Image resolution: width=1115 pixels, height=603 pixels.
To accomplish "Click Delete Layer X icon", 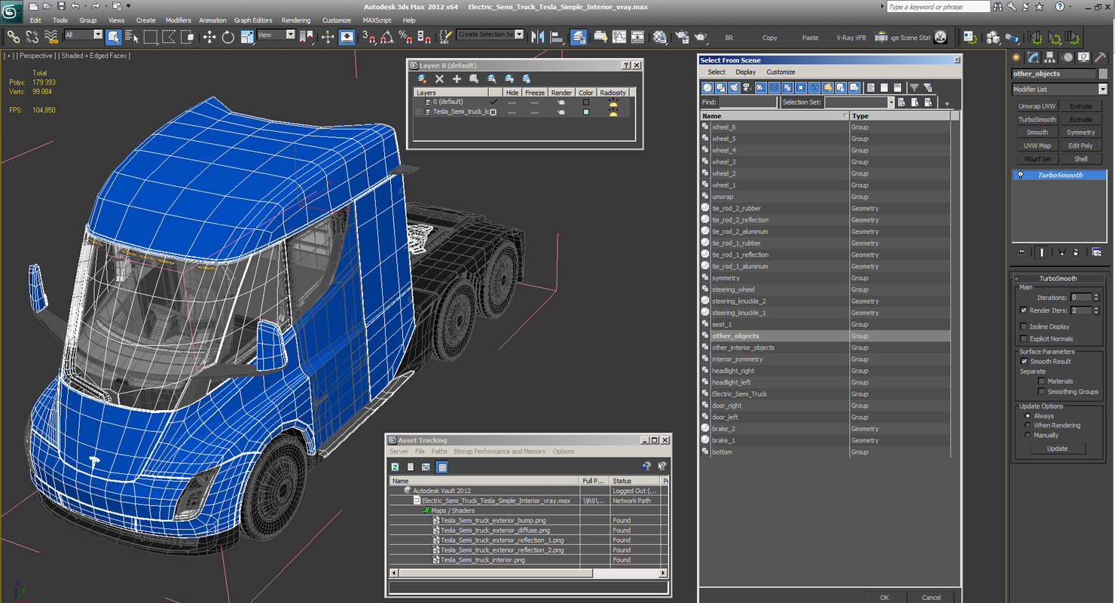I will click(439, 78).
